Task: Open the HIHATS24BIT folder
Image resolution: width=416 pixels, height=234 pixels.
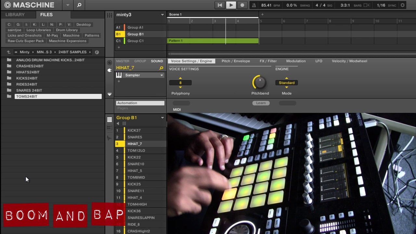Action: 28,72
